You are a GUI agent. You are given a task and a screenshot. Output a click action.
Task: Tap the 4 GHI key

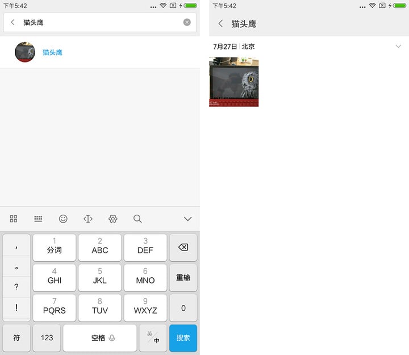point(55,278)
